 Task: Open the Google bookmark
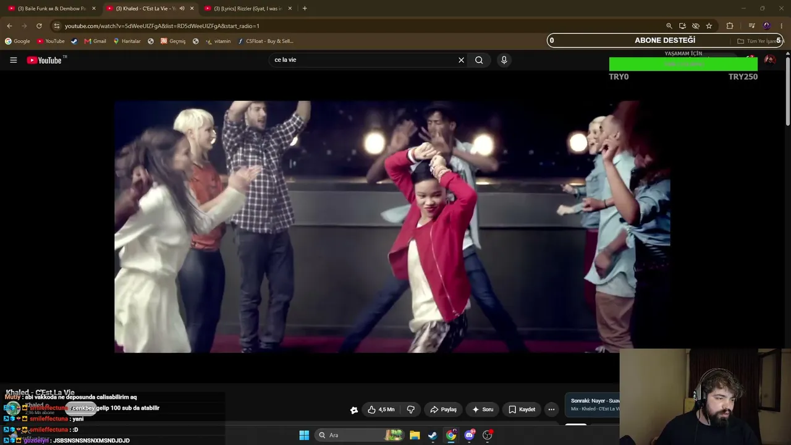[17, 41]
